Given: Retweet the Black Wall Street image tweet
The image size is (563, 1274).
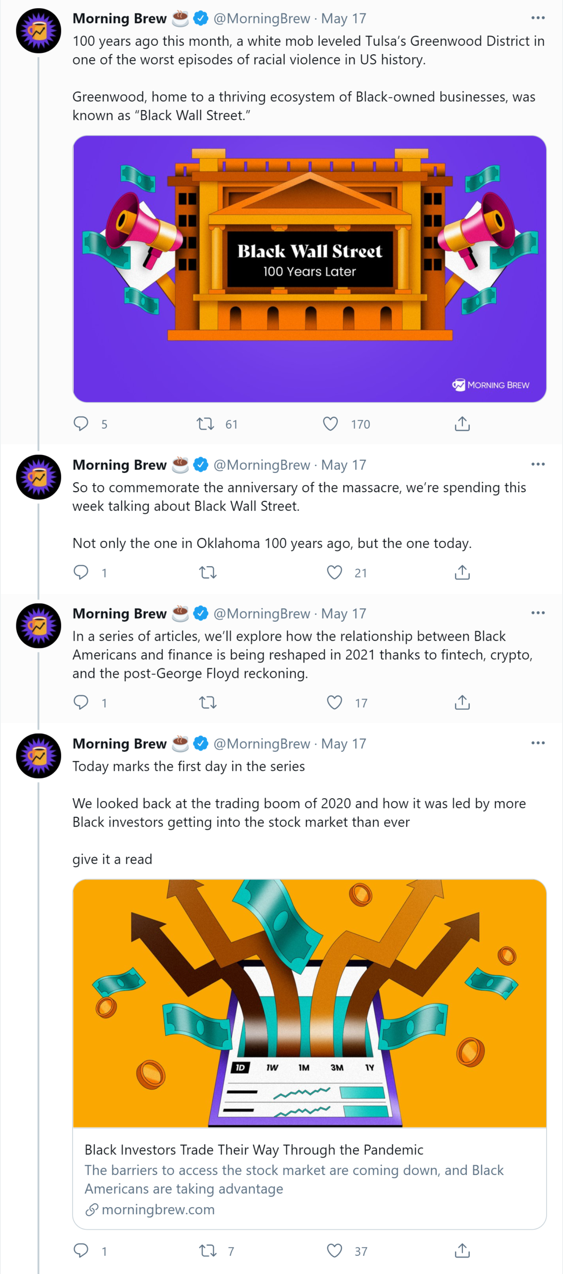Looking at the screenshot, I should click(x=205, y=424).
